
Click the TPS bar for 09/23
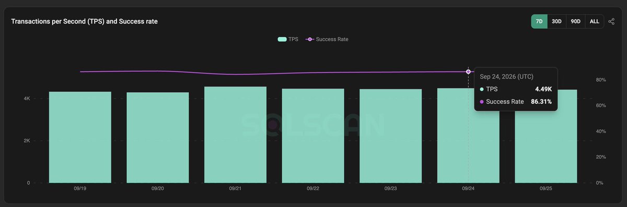[390, 136]
